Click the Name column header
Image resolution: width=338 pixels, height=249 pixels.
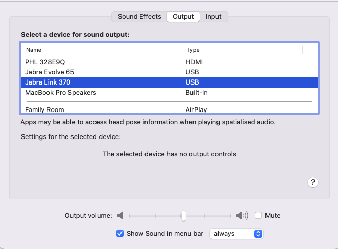click(x=103, y=50)
